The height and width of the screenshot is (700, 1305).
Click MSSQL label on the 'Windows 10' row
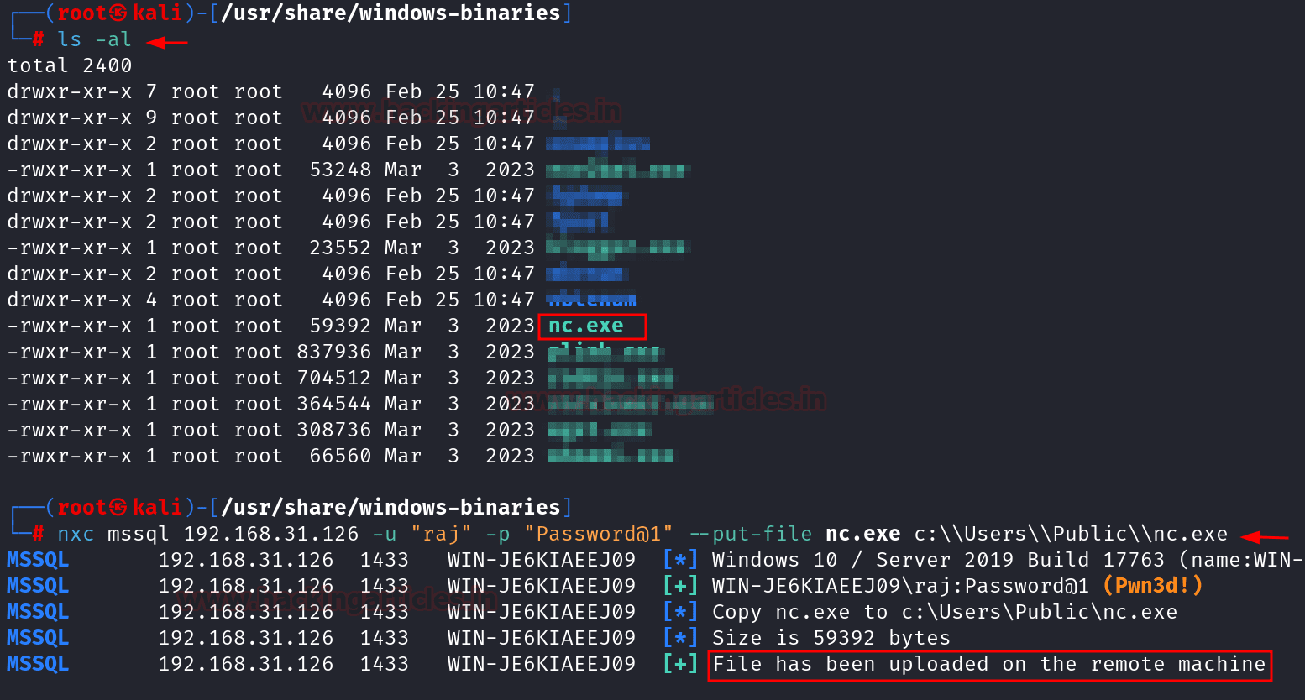click(x=38, y=560)
